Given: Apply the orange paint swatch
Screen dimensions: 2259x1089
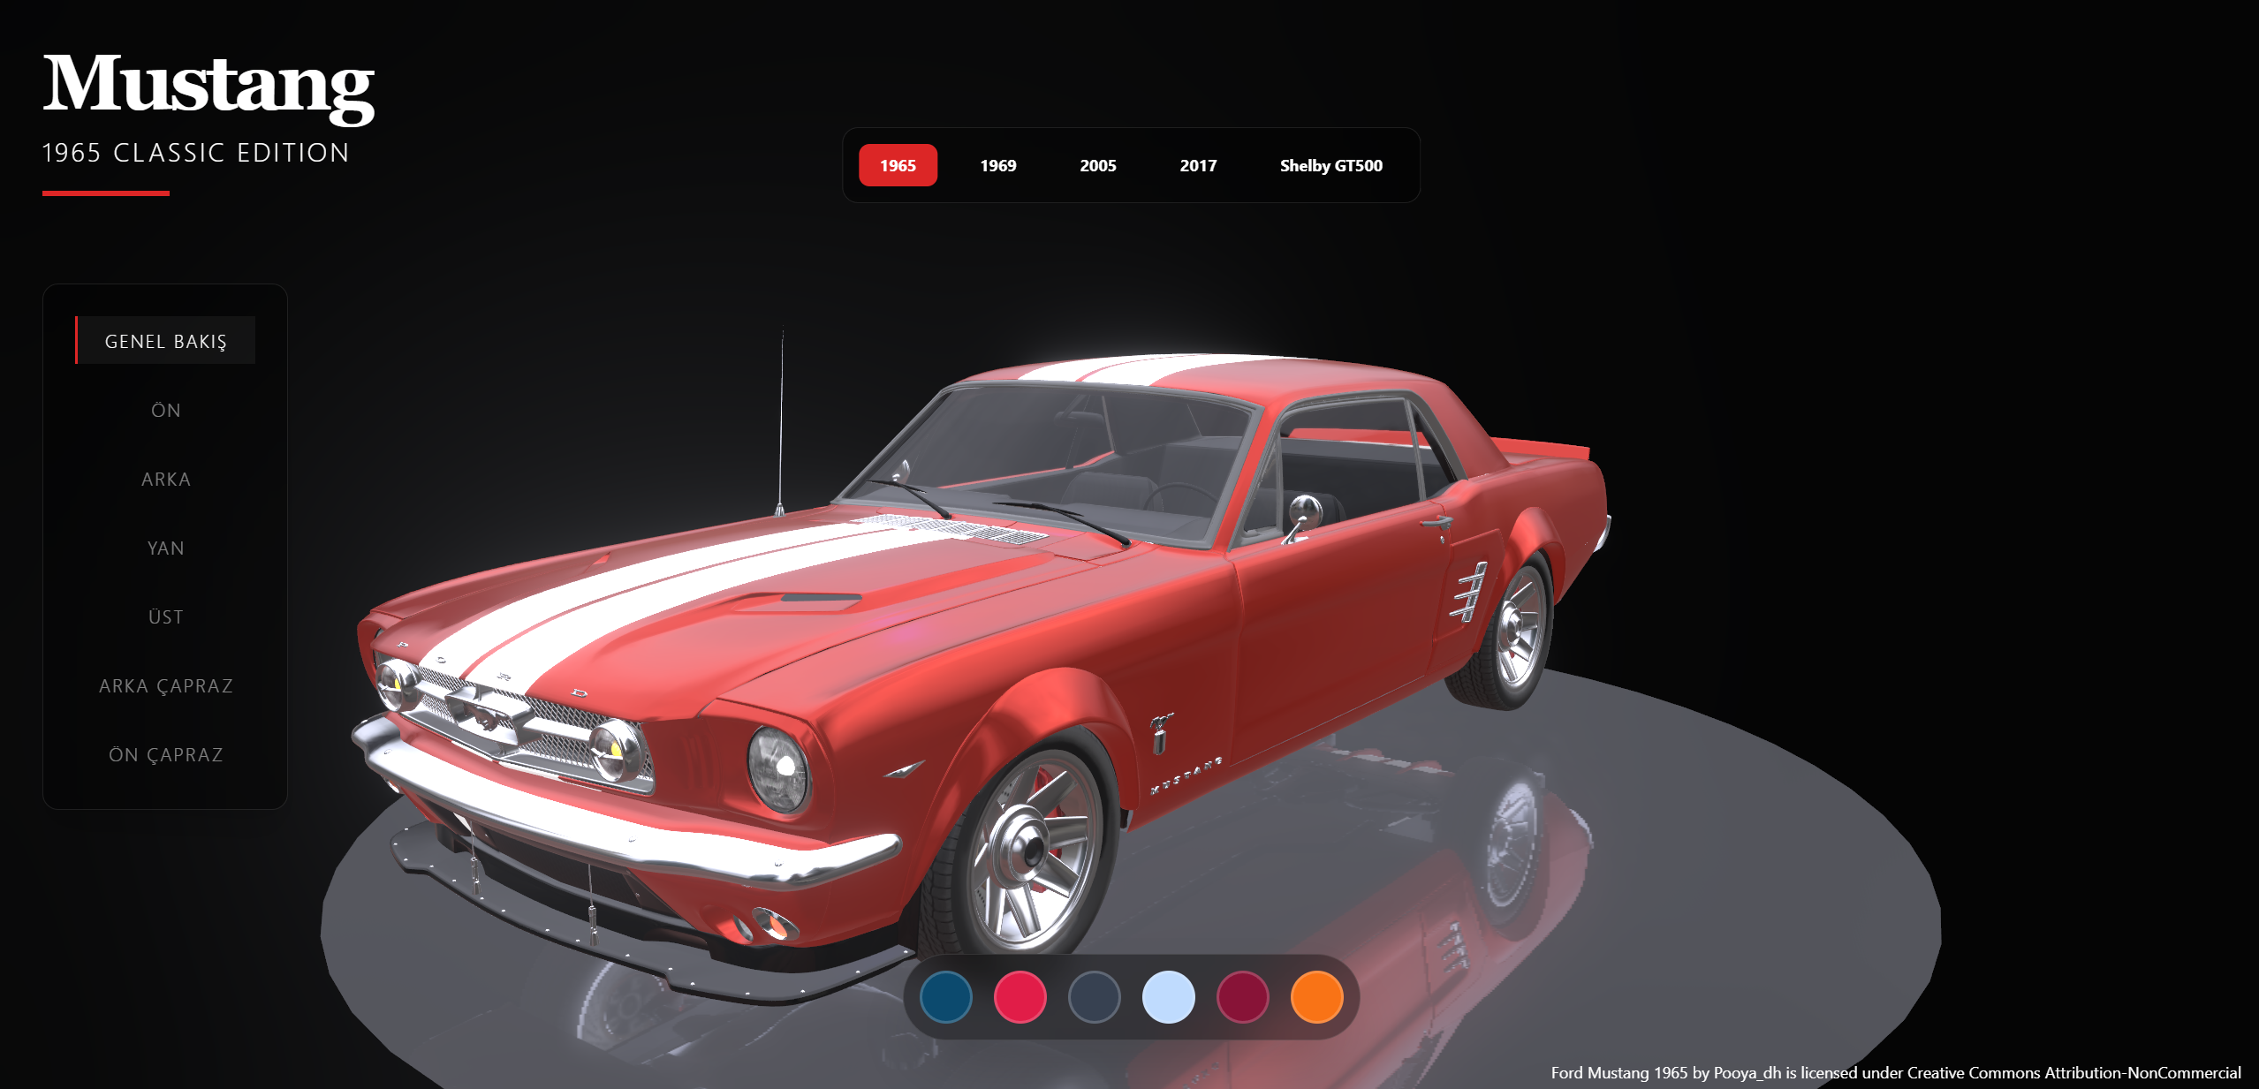Looking at the screenshot, I should tap(1316, 997).
